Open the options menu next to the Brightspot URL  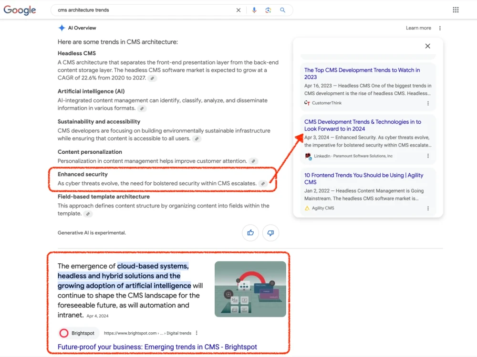(x=197, y=333)
